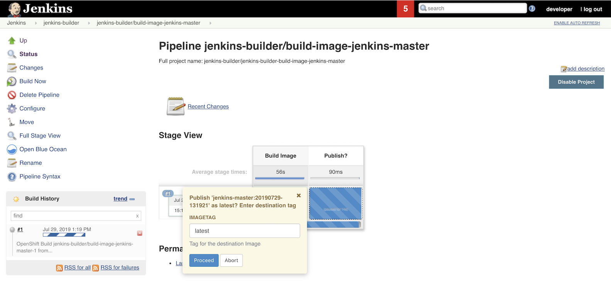Clear the build history find field
The image size is (611, 308).
[137, 216]
